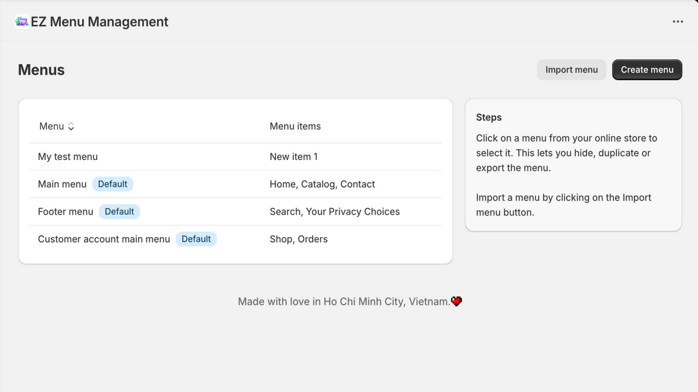Click the Menu items column header

pyautogui.click(x=295, y=126)
